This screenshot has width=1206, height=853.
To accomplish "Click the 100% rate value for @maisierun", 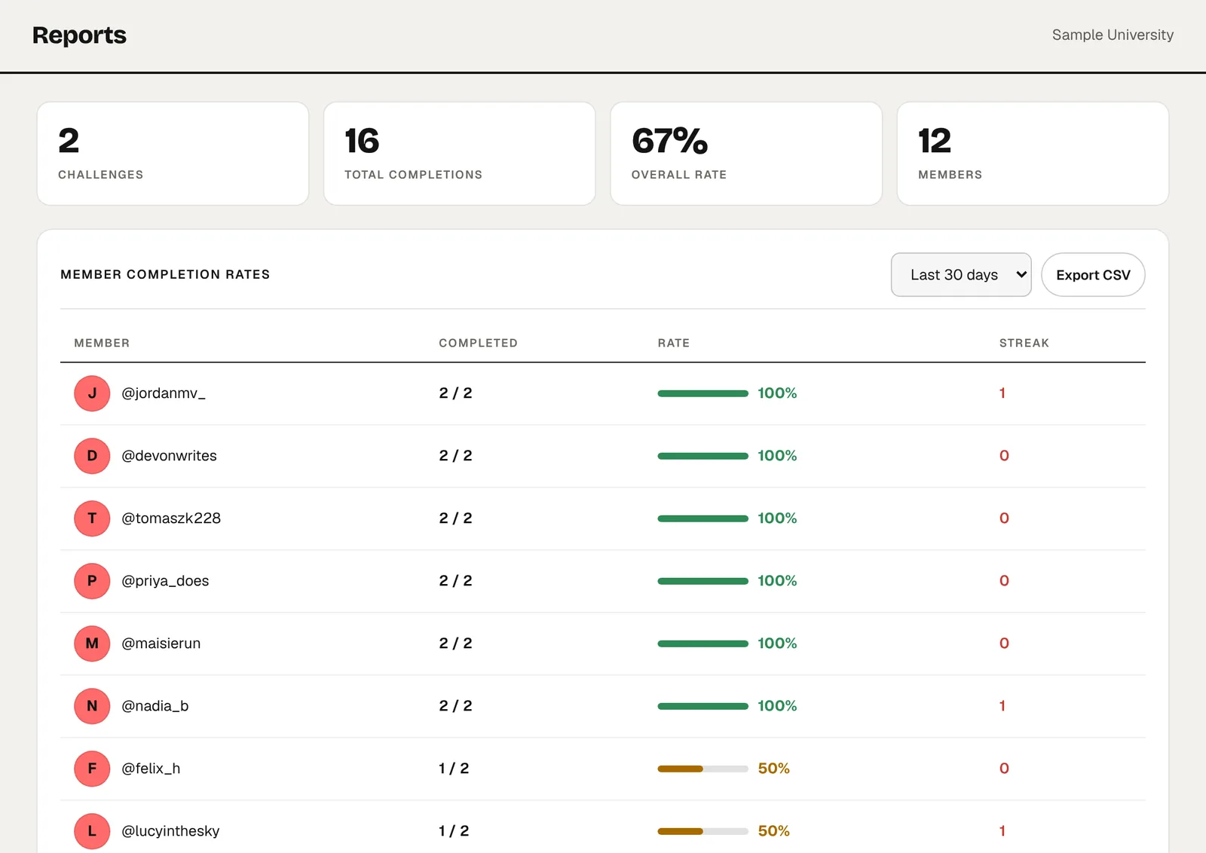I will click(777, 644).
